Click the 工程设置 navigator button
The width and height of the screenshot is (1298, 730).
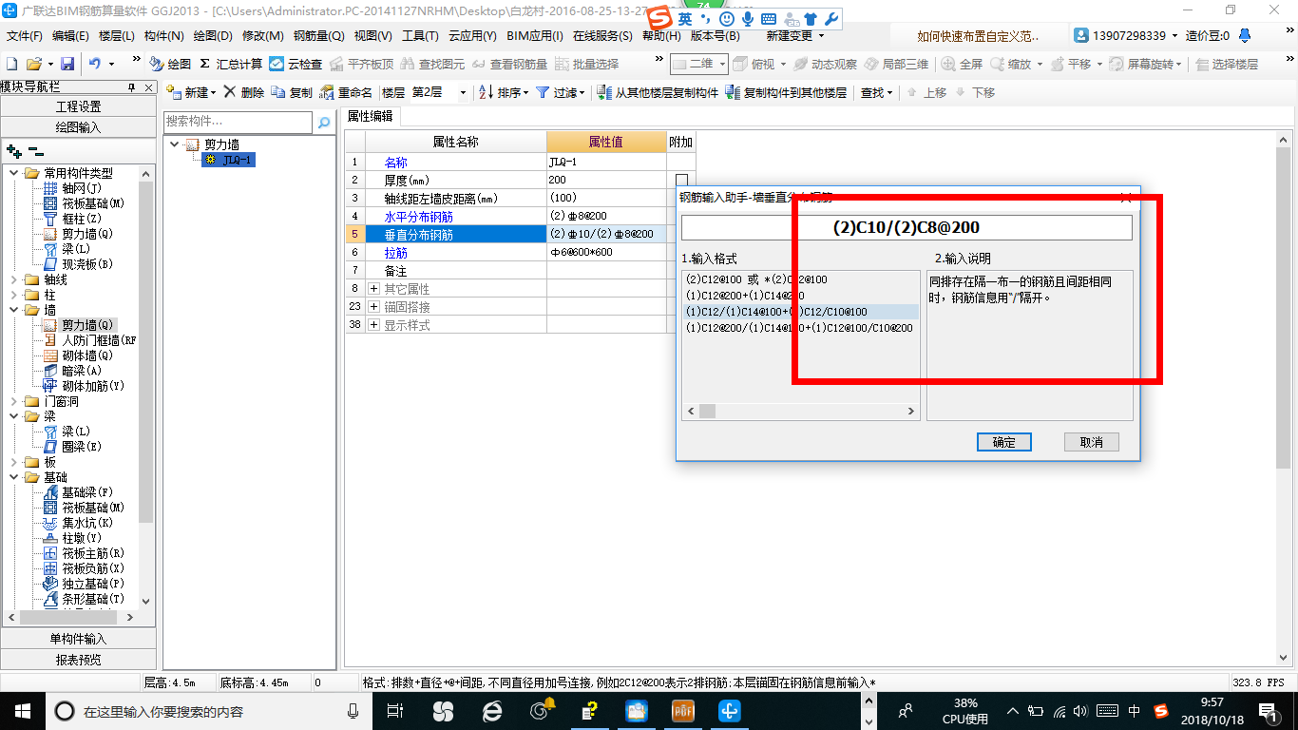point(78,106)
